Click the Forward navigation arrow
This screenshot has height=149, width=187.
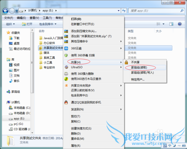pos(12,11)
